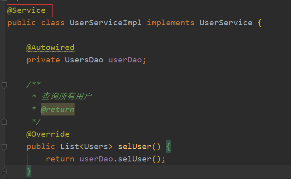This screenshot has height=179, width=291.
Task: Click the List type in the method signature
Action: [x=69, y=147]
